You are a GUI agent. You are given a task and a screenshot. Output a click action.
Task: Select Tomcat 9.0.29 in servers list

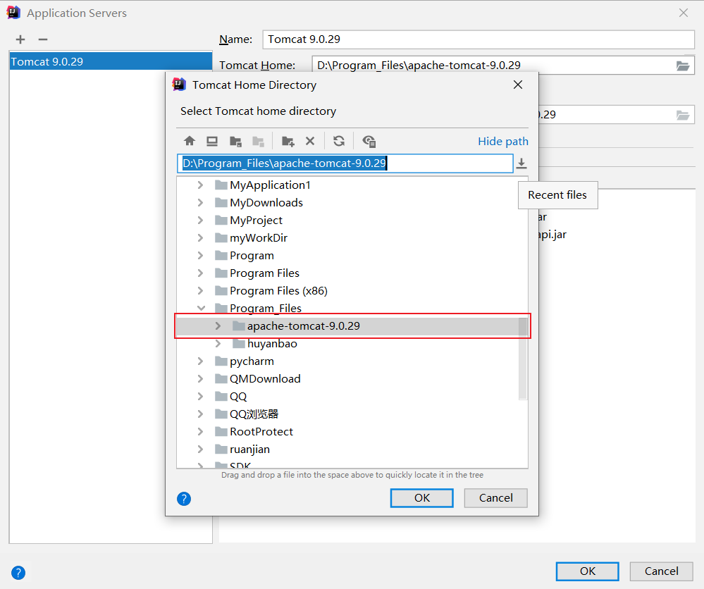(111, 61)
